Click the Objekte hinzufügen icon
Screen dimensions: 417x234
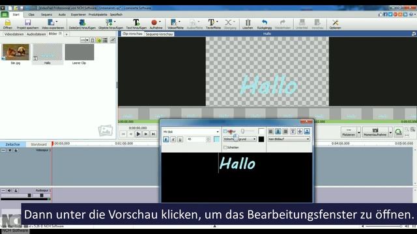click(x=109, y=23)
